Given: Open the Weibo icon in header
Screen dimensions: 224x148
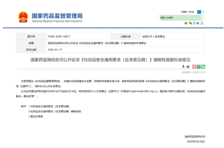Looking at the screenshot, I should pyautogui.click(x=186, y=23).
